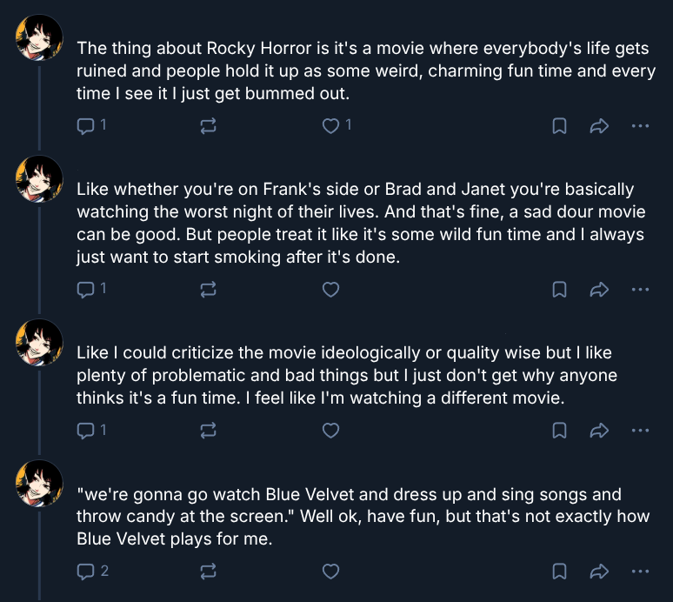Open more options on the 'different movie' post
Screen dimensions: 673x602
click(x=640, y=431)
